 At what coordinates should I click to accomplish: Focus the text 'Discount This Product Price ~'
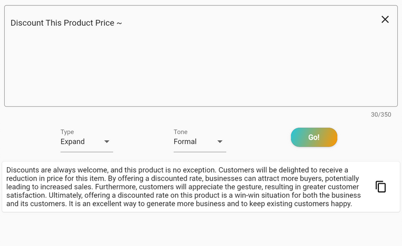pyautogui.click(x=66, y=23)
